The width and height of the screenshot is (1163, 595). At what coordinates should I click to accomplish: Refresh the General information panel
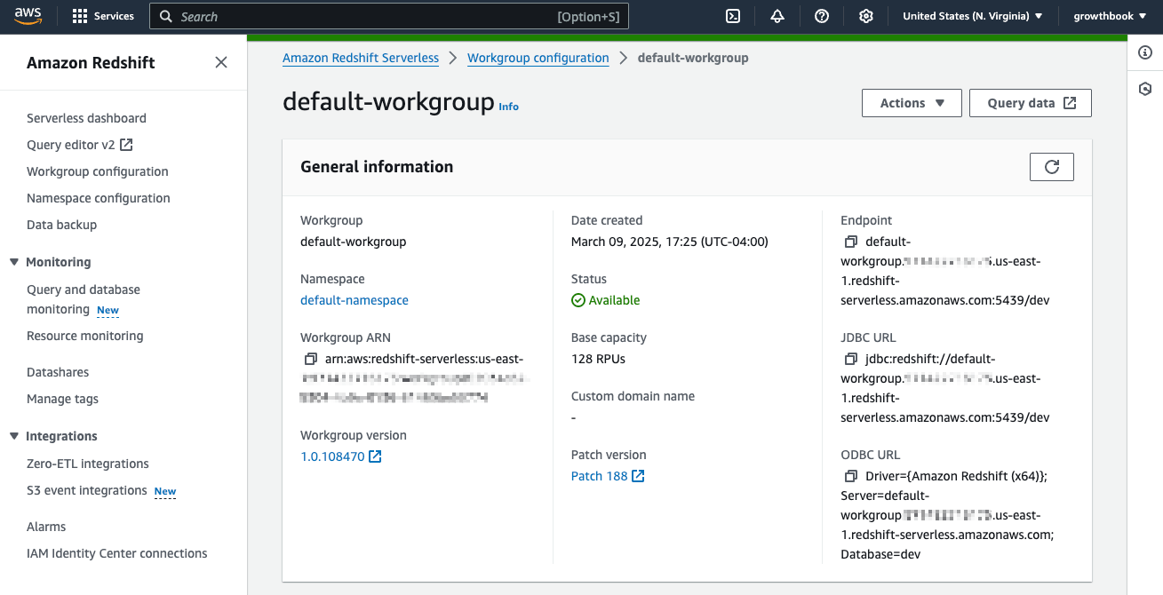[x=1052, y=167]
